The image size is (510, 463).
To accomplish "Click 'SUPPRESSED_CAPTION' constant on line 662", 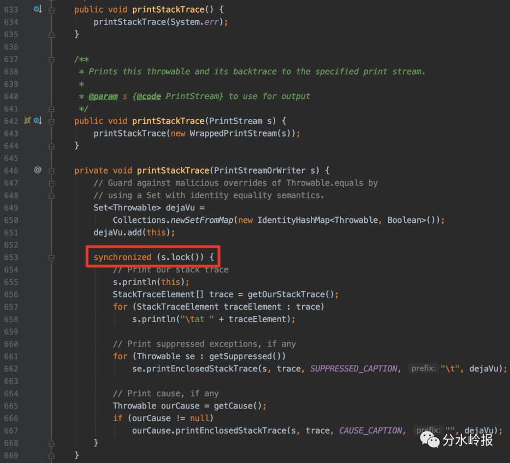I will click(354, 369).
